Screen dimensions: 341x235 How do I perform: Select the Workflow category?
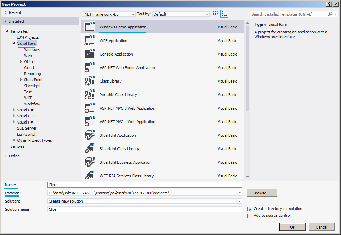point(32,104)
